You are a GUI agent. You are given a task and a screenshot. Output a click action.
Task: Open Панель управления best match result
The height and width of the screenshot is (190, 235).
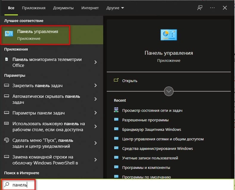pyautogui.click(x=52, y=35)
